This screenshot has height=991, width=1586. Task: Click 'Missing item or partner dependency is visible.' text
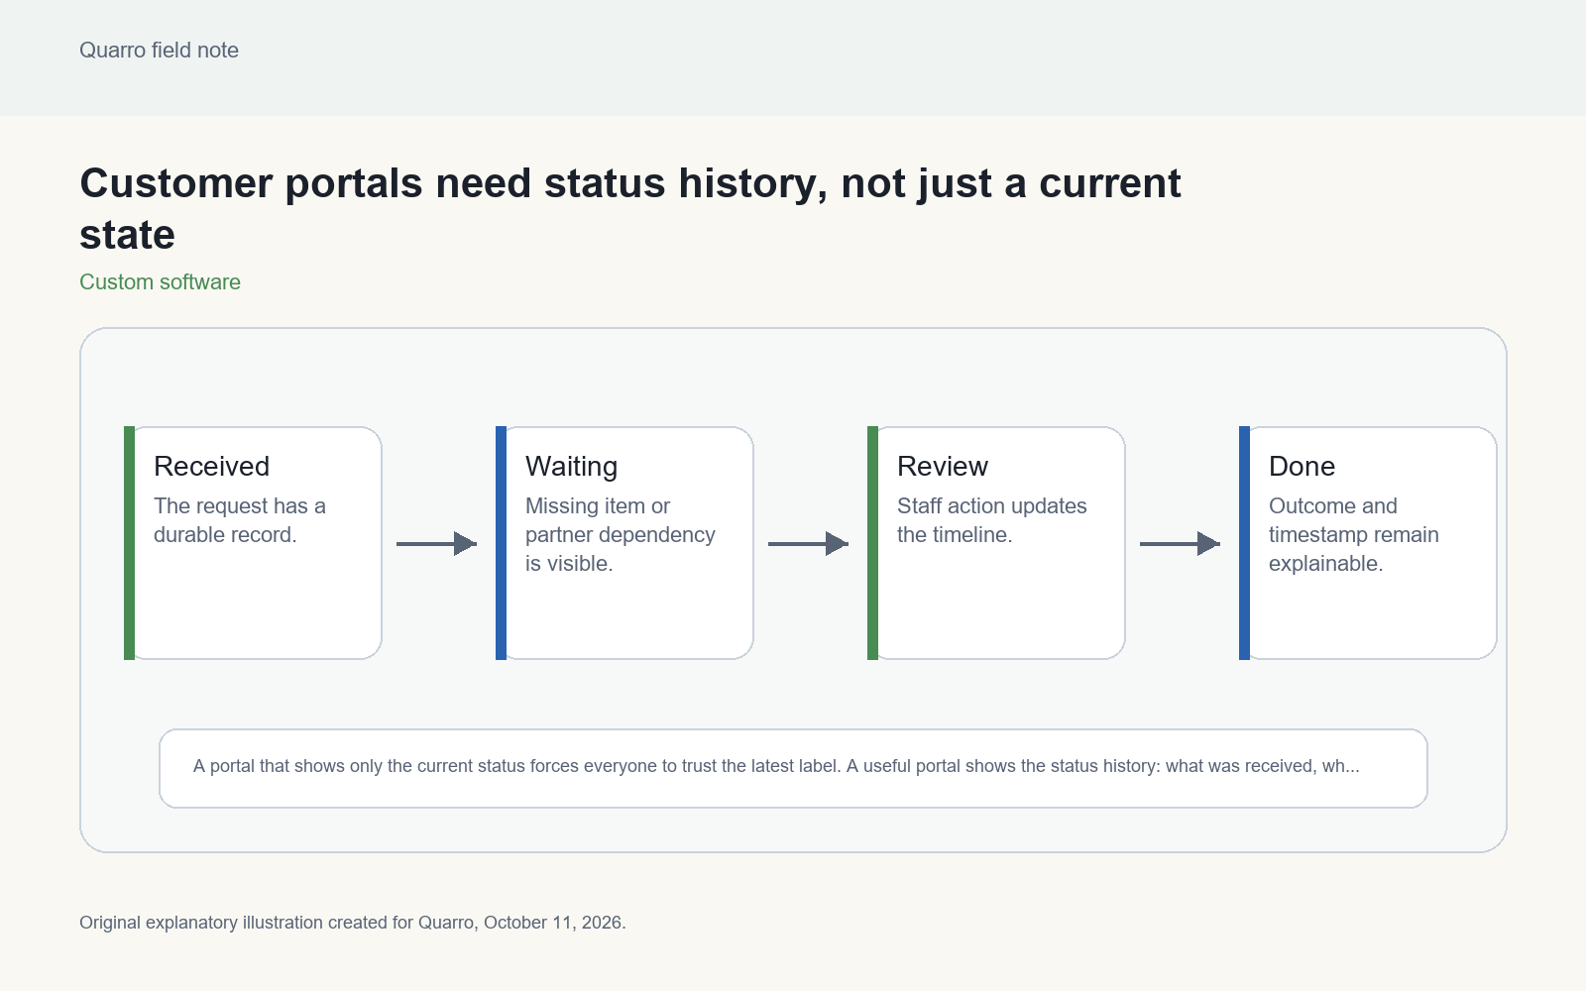coord(621,535)
